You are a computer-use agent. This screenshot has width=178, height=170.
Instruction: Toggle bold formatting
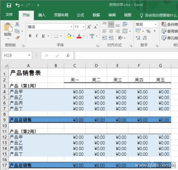(x=30, y=36)
